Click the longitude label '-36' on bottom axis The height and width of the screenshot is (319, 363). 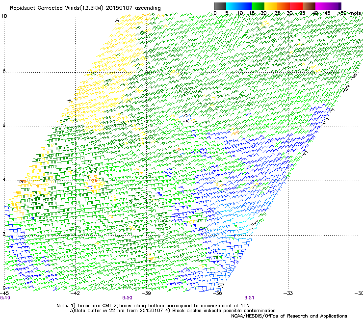click(217, 293)
